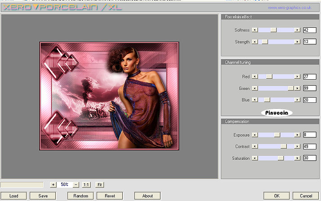Viewport: 321px width, 201px height.
Task: Select the Contrast value field showing 49
Action: tap(310, 146)
